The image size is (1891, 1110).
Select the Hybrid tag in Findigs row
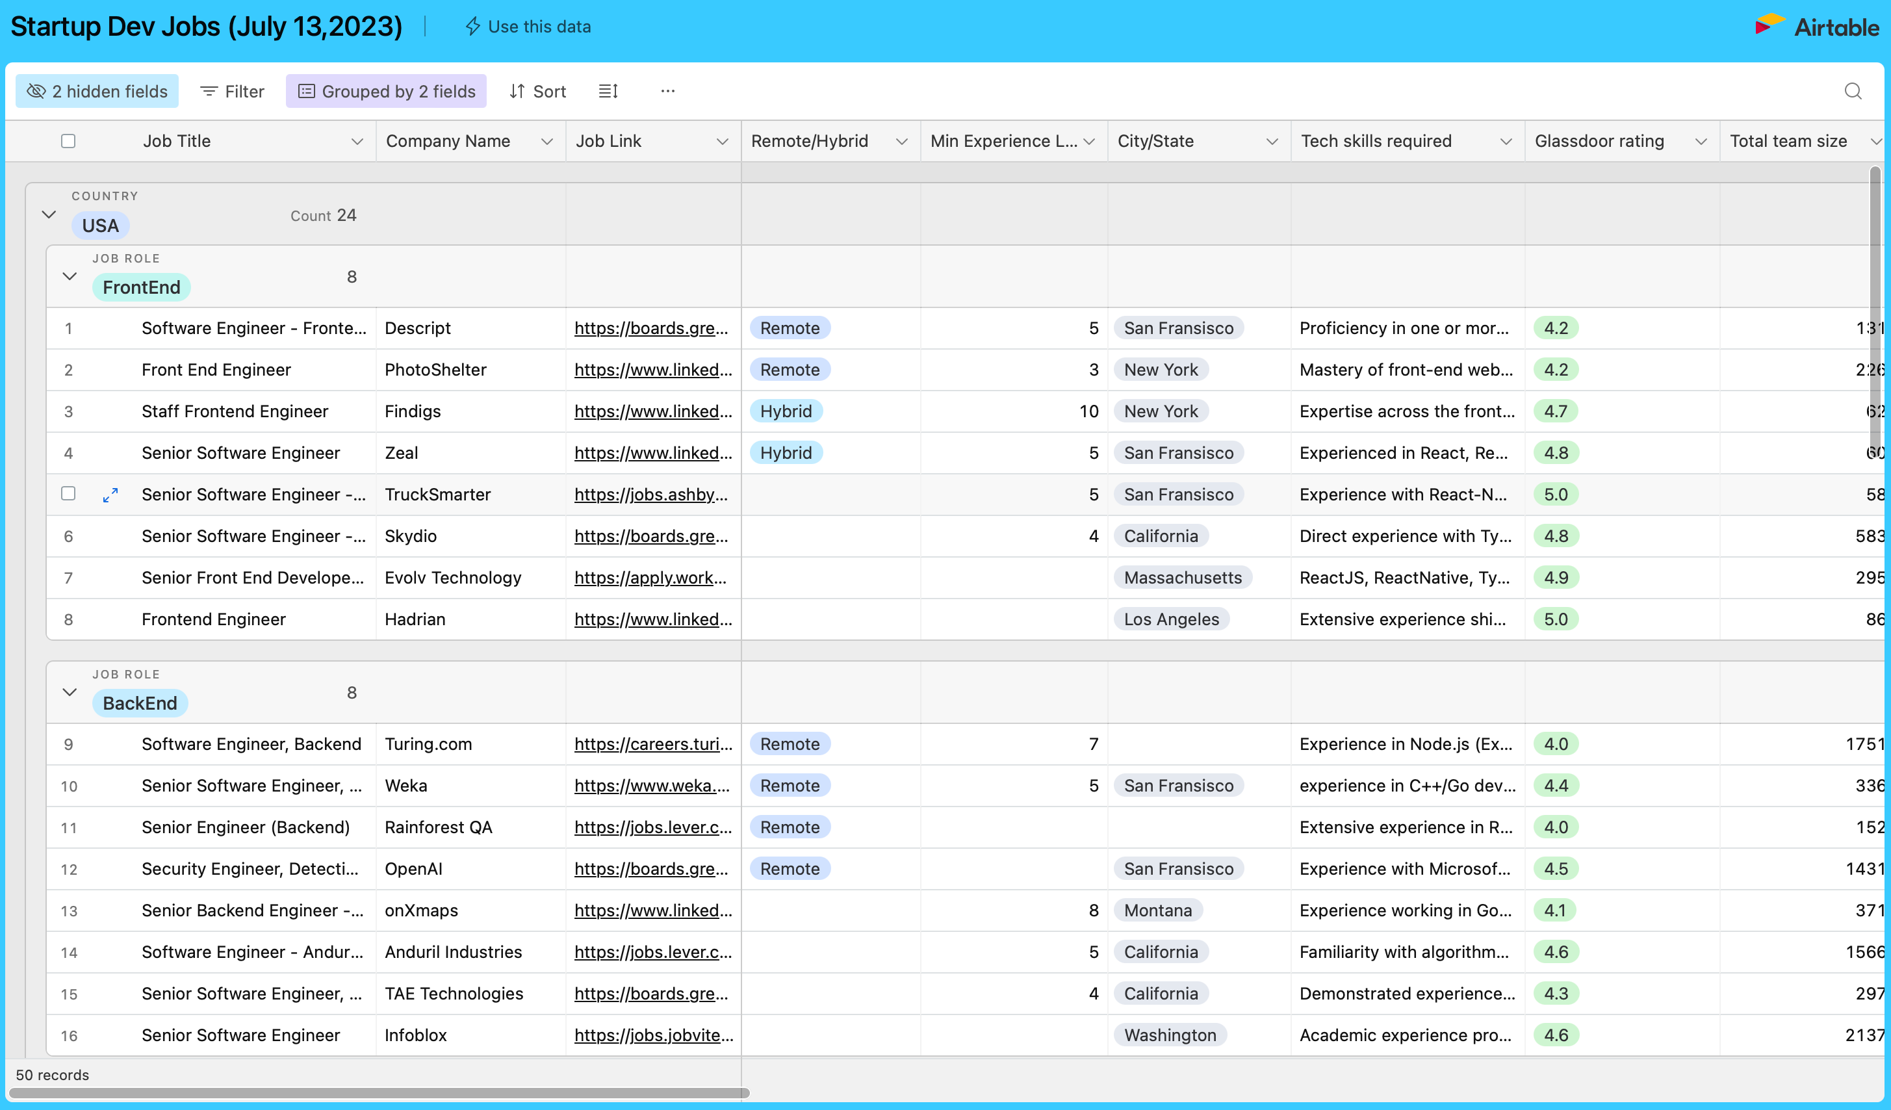coord(786,411)
